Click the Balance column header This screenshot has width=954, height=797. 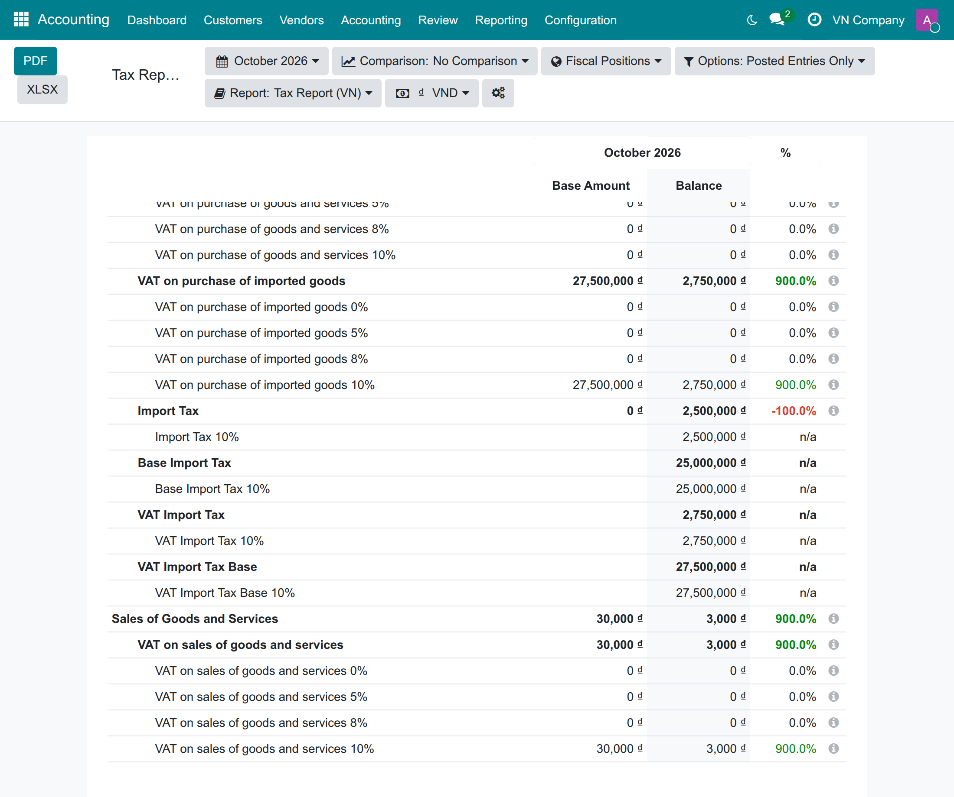point(698,186)
